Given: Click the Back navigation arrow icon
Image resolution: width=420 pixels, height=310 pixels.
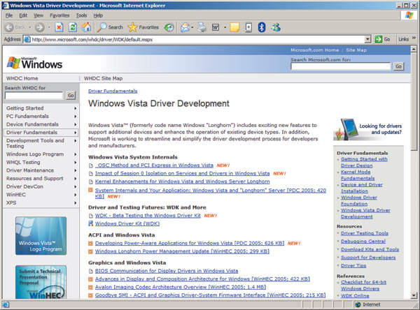Looking at the screenshot, I should [9, 27].
